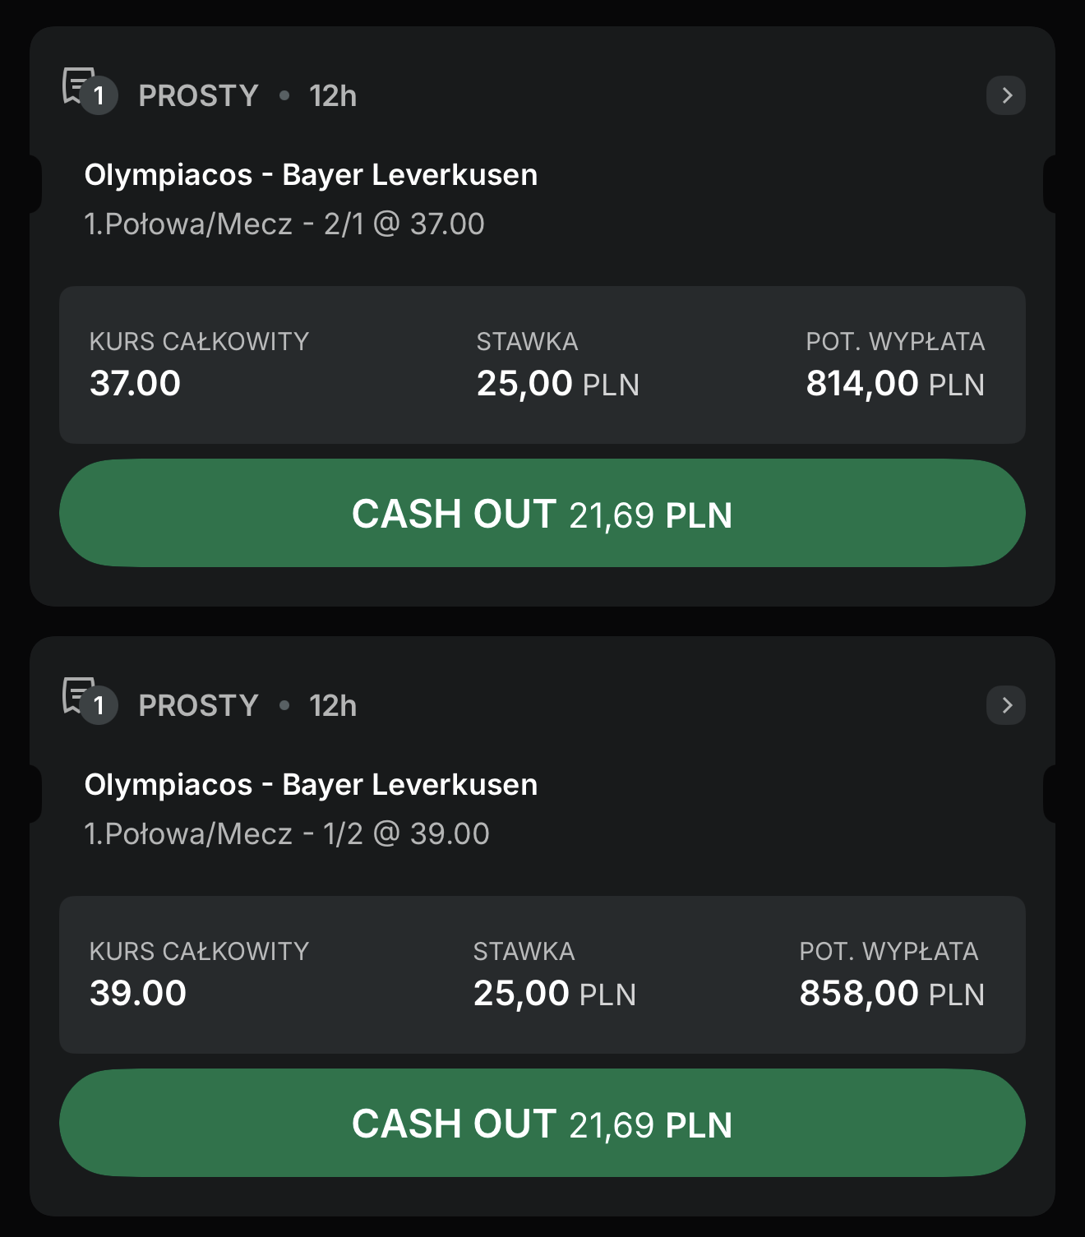Click the PROSTY label on the 37.00 coupon
1085x1237 pixels.
(198, 96)
